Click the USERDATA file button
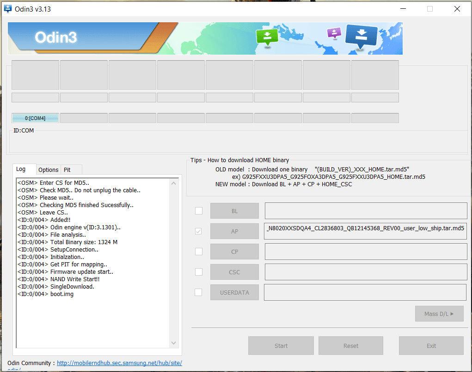472x372 pixels. [234, 292]
